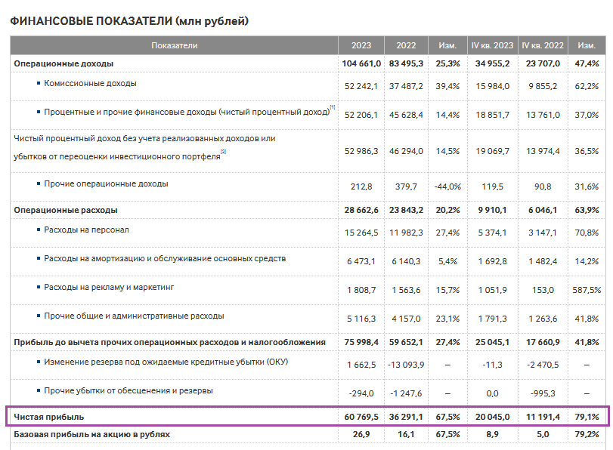Select the 25,3% change cell

pyautogui.click(x=447, y=63)
